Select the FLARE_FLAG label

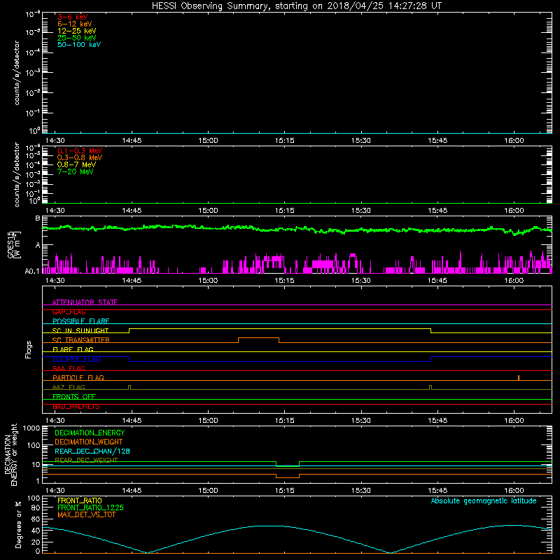coord(73,349)
